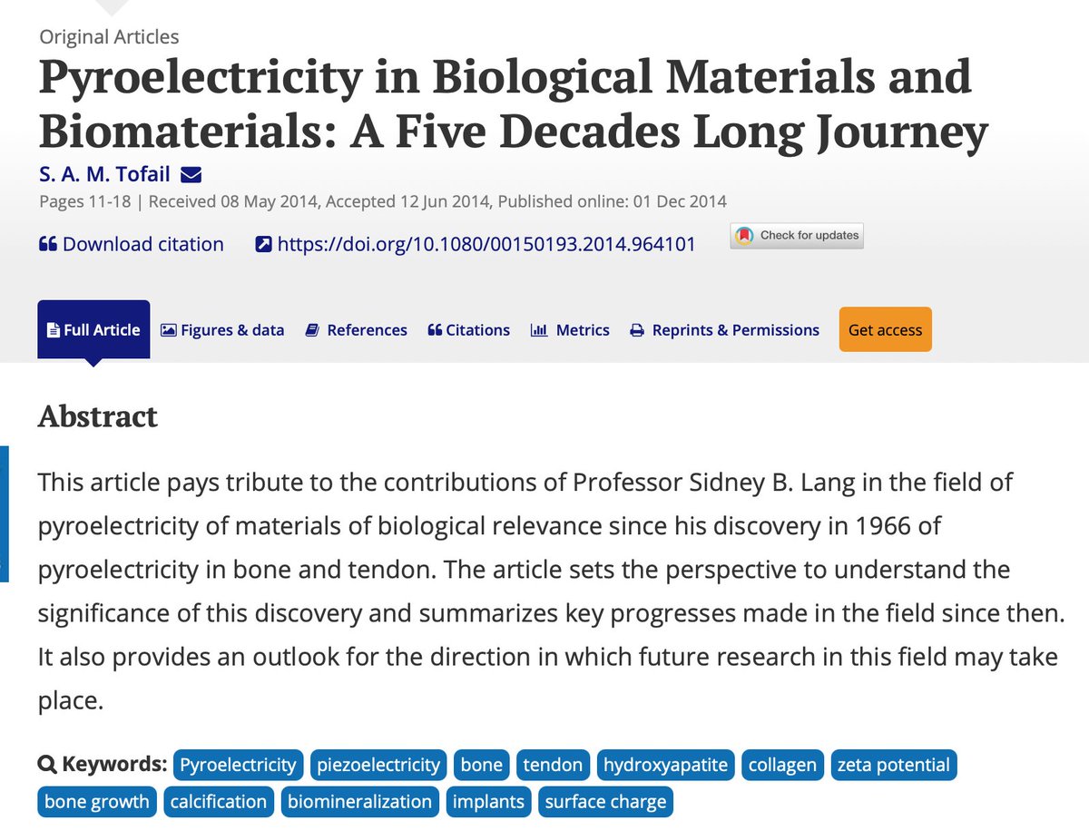Select the piezoelectricity keyword tag
1089x840 pixels.
click(x=378, y=765)
